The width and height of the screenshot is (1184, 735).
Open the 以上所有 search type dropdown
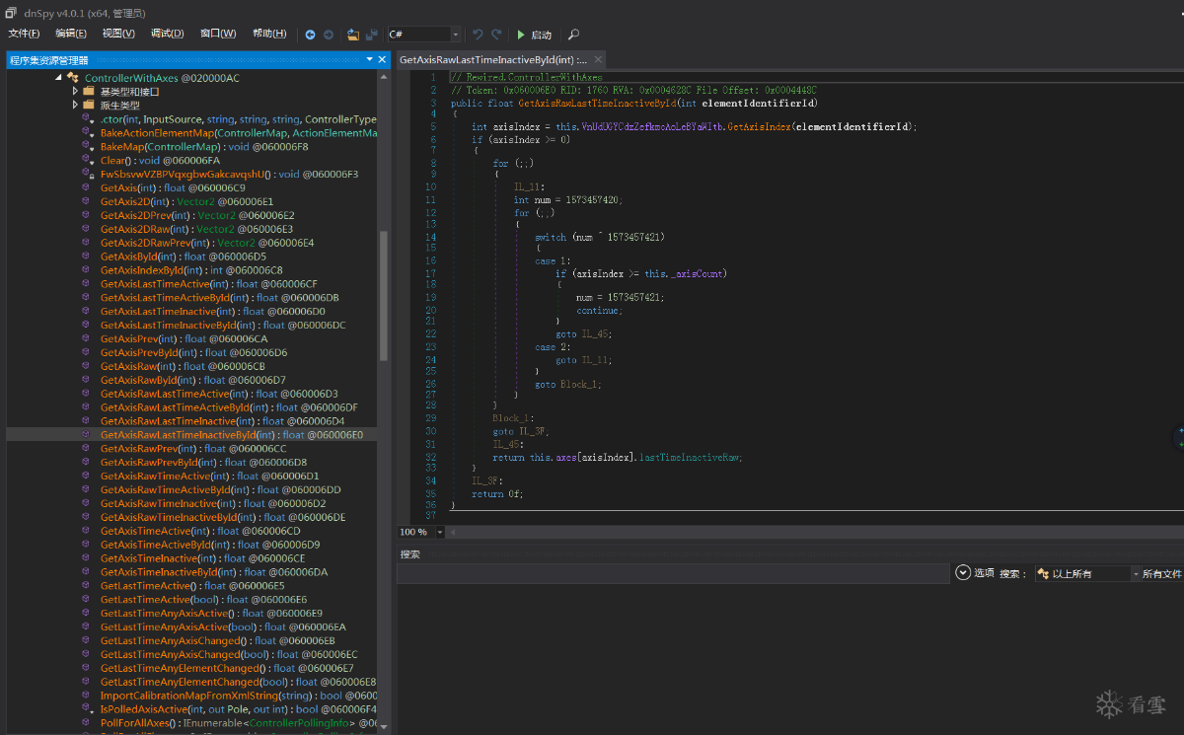pyautogui.click(x=1083, y=573)
